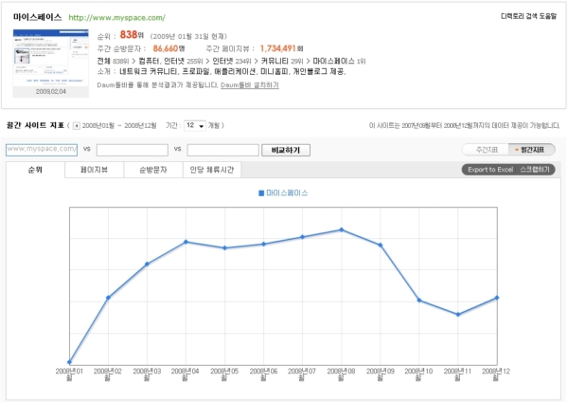568x402 pixels.
Task: Click the 마이스페이스 site thumbnail image
Action: click(x=51, y=58)
